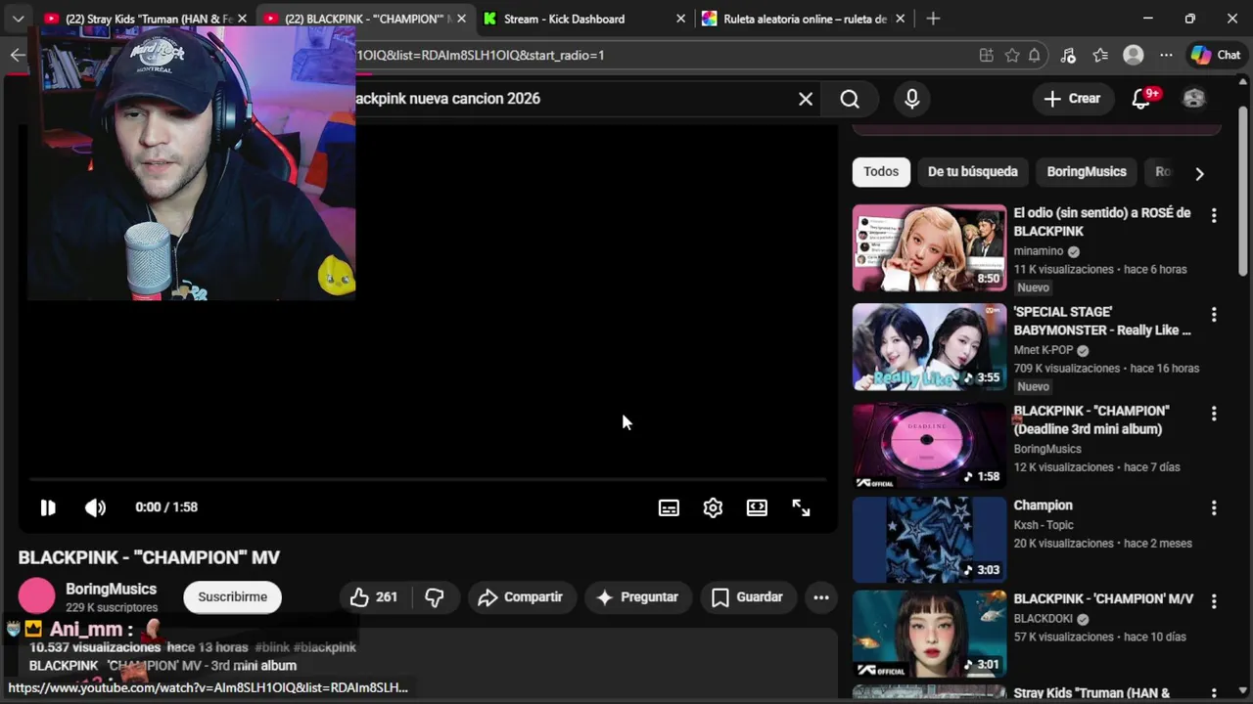Open the Preguntar AI button
The height and width of the screenshot is (704, 1253).
(x=637, y=597)
